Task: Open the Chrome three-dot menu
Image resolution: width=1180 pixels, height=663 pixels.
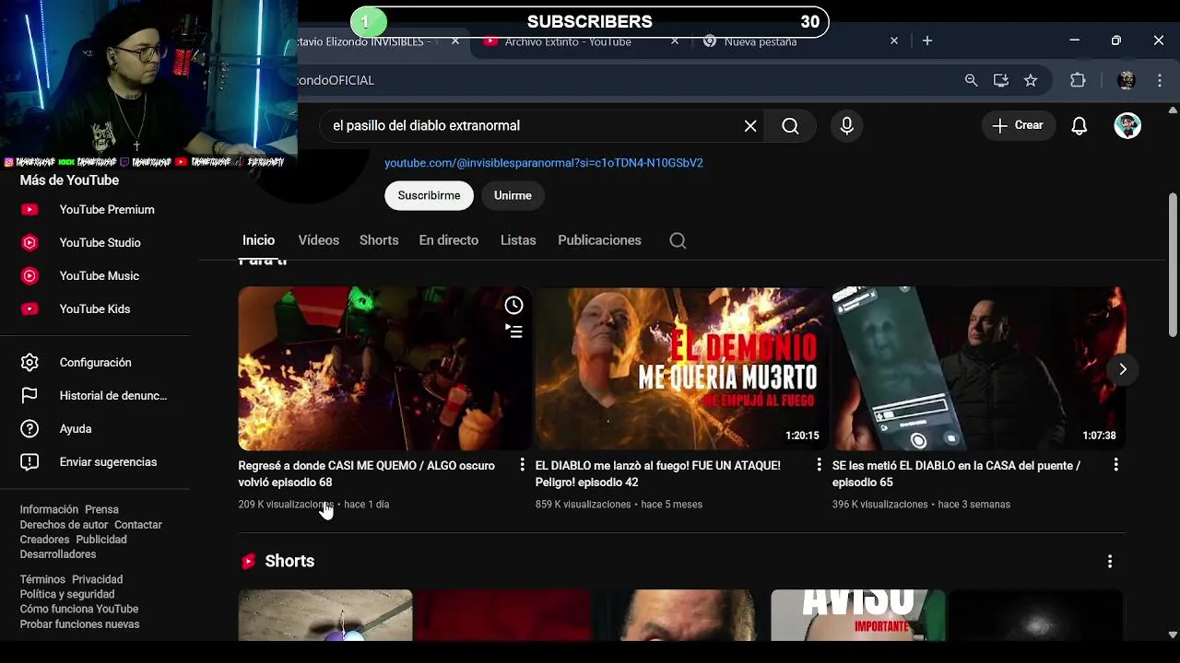Action: [1160, 81]
